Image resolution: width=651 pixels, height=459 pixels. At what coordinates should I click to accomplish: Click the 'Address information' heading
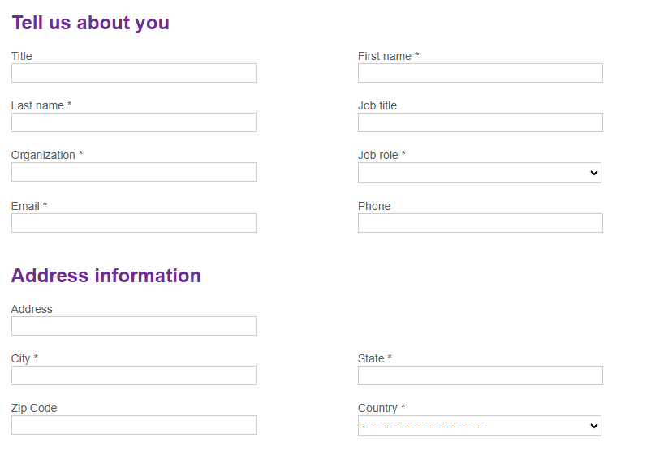pyautogui.click(x=106, y=276)
